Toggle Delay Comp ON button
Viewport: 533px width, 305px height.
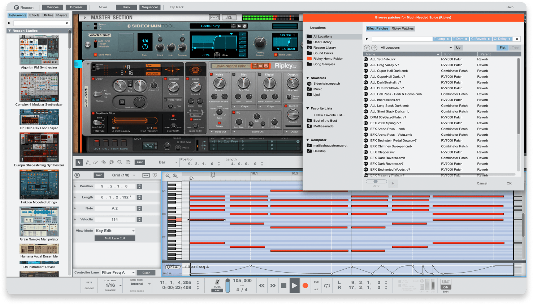[x=446, y=287]
